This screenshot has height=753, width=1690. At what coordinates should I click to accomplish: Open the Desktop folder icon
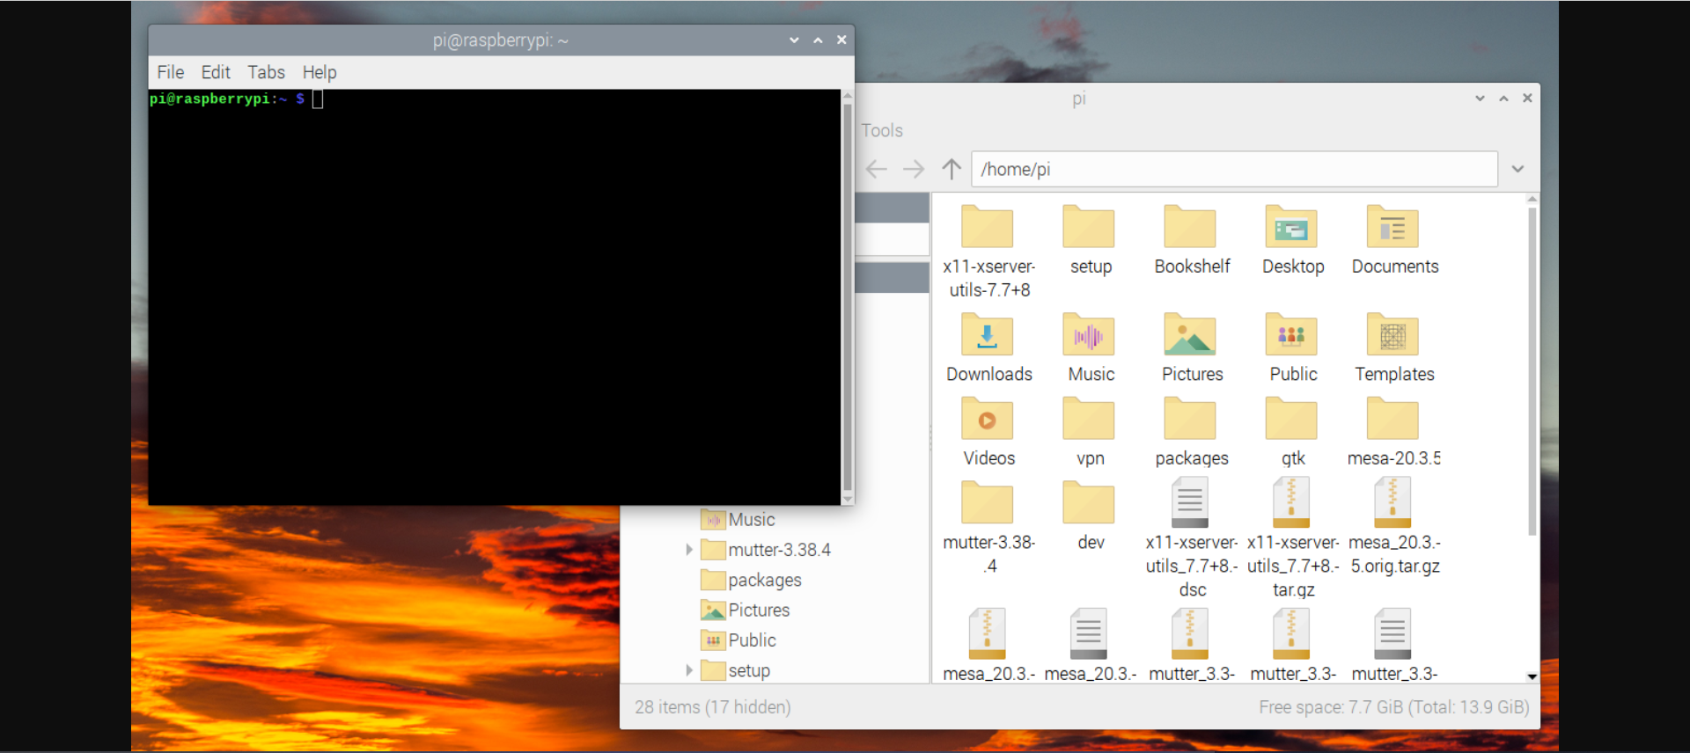coord(1291,227)
